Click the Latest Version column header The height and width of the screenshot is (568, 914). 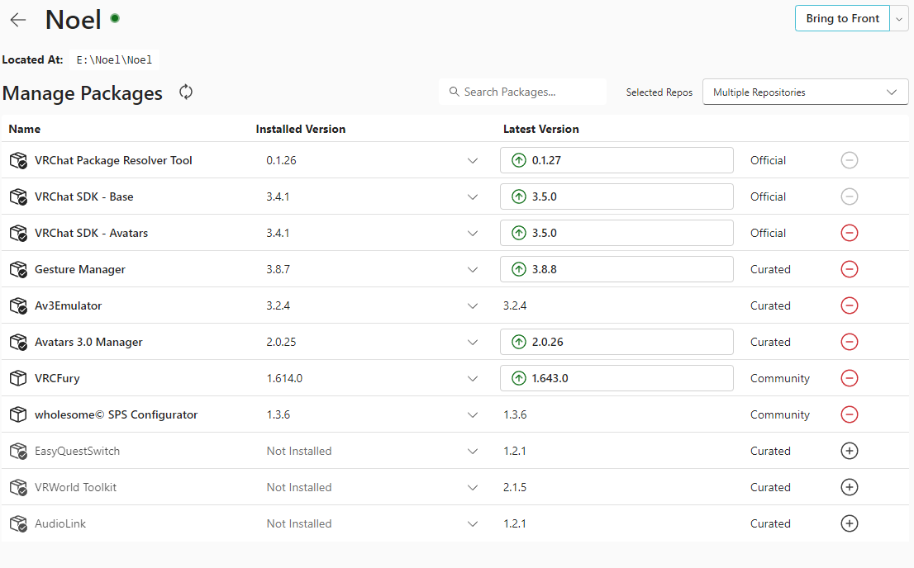click(x=541, y=130)
